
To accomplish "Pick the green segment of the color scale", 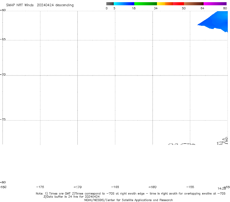I will (145, 4).
